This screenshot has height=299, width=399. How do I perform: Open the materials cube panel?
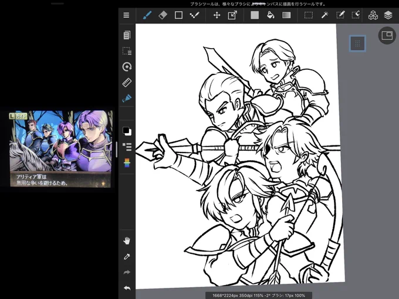tap(373, 15)
